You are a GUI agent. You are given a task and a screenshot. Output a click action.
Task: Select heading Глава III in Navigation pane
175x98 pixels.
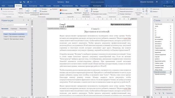pos(13,39)
